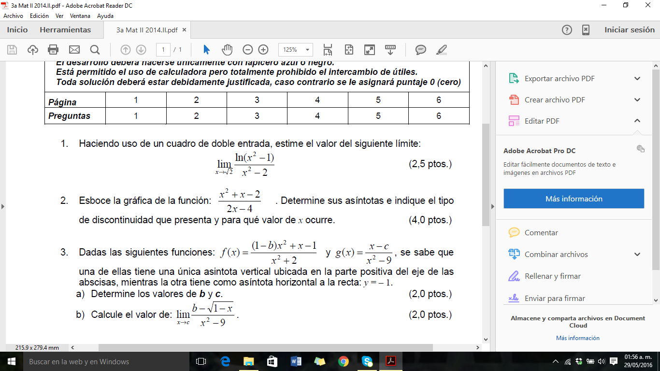
Task: Toggle fit-to-width scrolling mode
Action: click(x=328, y=49)
